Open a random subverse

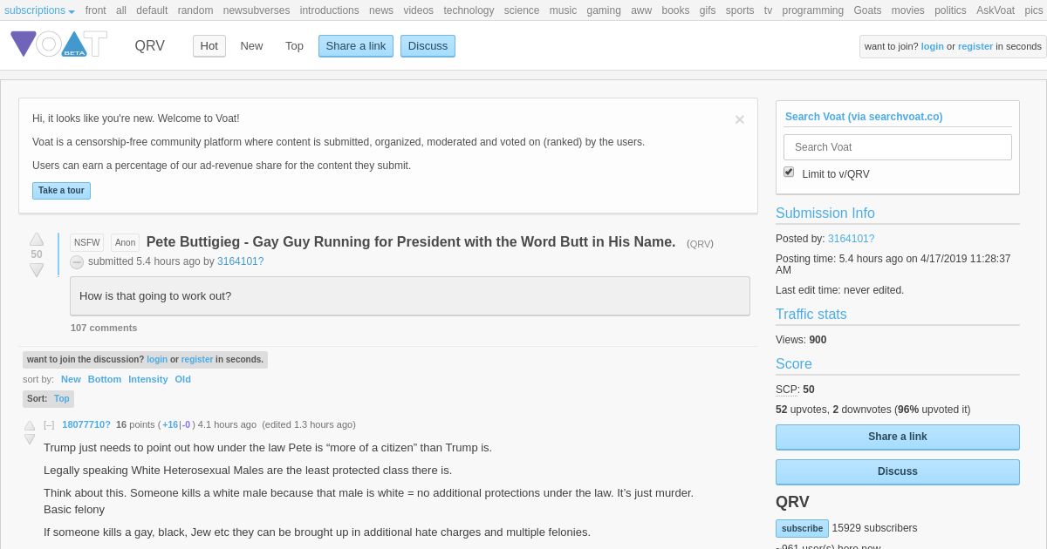point(195,10)
